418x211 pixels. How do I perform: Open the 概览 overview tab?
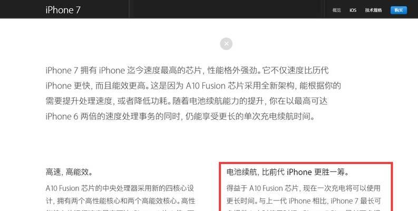pyautogui.click(x=336, y=10)
